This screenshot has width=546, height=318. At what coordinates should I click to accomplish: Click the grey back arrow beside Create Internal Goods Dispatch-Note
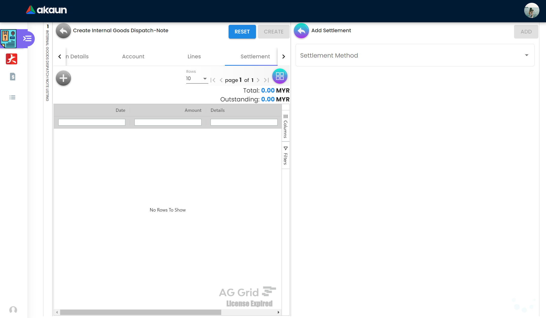[x=63, y=31]
